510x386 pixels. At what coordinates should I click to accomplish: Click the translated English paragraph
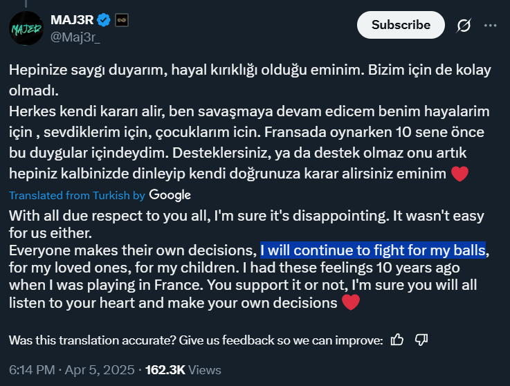pos(249,259)
